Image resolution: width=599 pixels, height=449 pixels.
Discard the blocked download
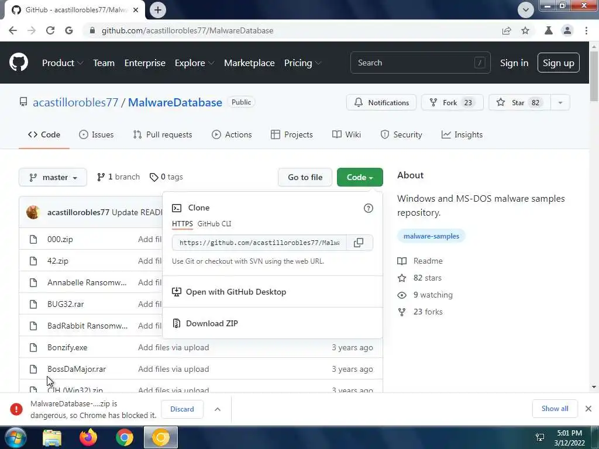tap(183, 409)
